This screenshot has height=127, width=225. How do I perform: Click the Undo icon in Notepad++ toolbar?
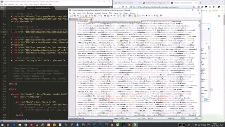pyautogui.click(x=98, y=16)
